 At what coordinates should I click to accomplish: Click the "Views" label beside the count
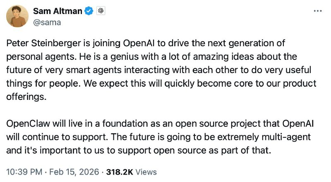pyautogui.click(x=146, y=171)
